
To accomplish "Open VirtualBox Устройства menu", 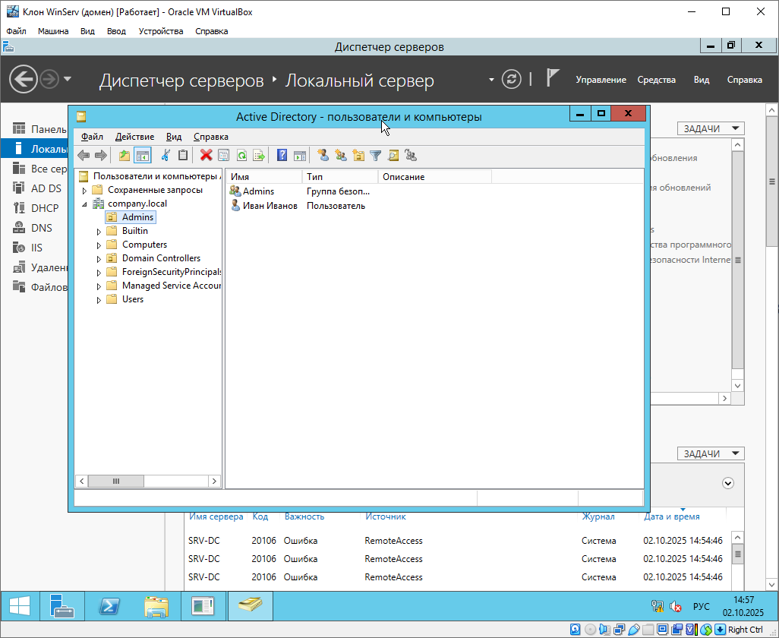I will [x=160, y=31].
